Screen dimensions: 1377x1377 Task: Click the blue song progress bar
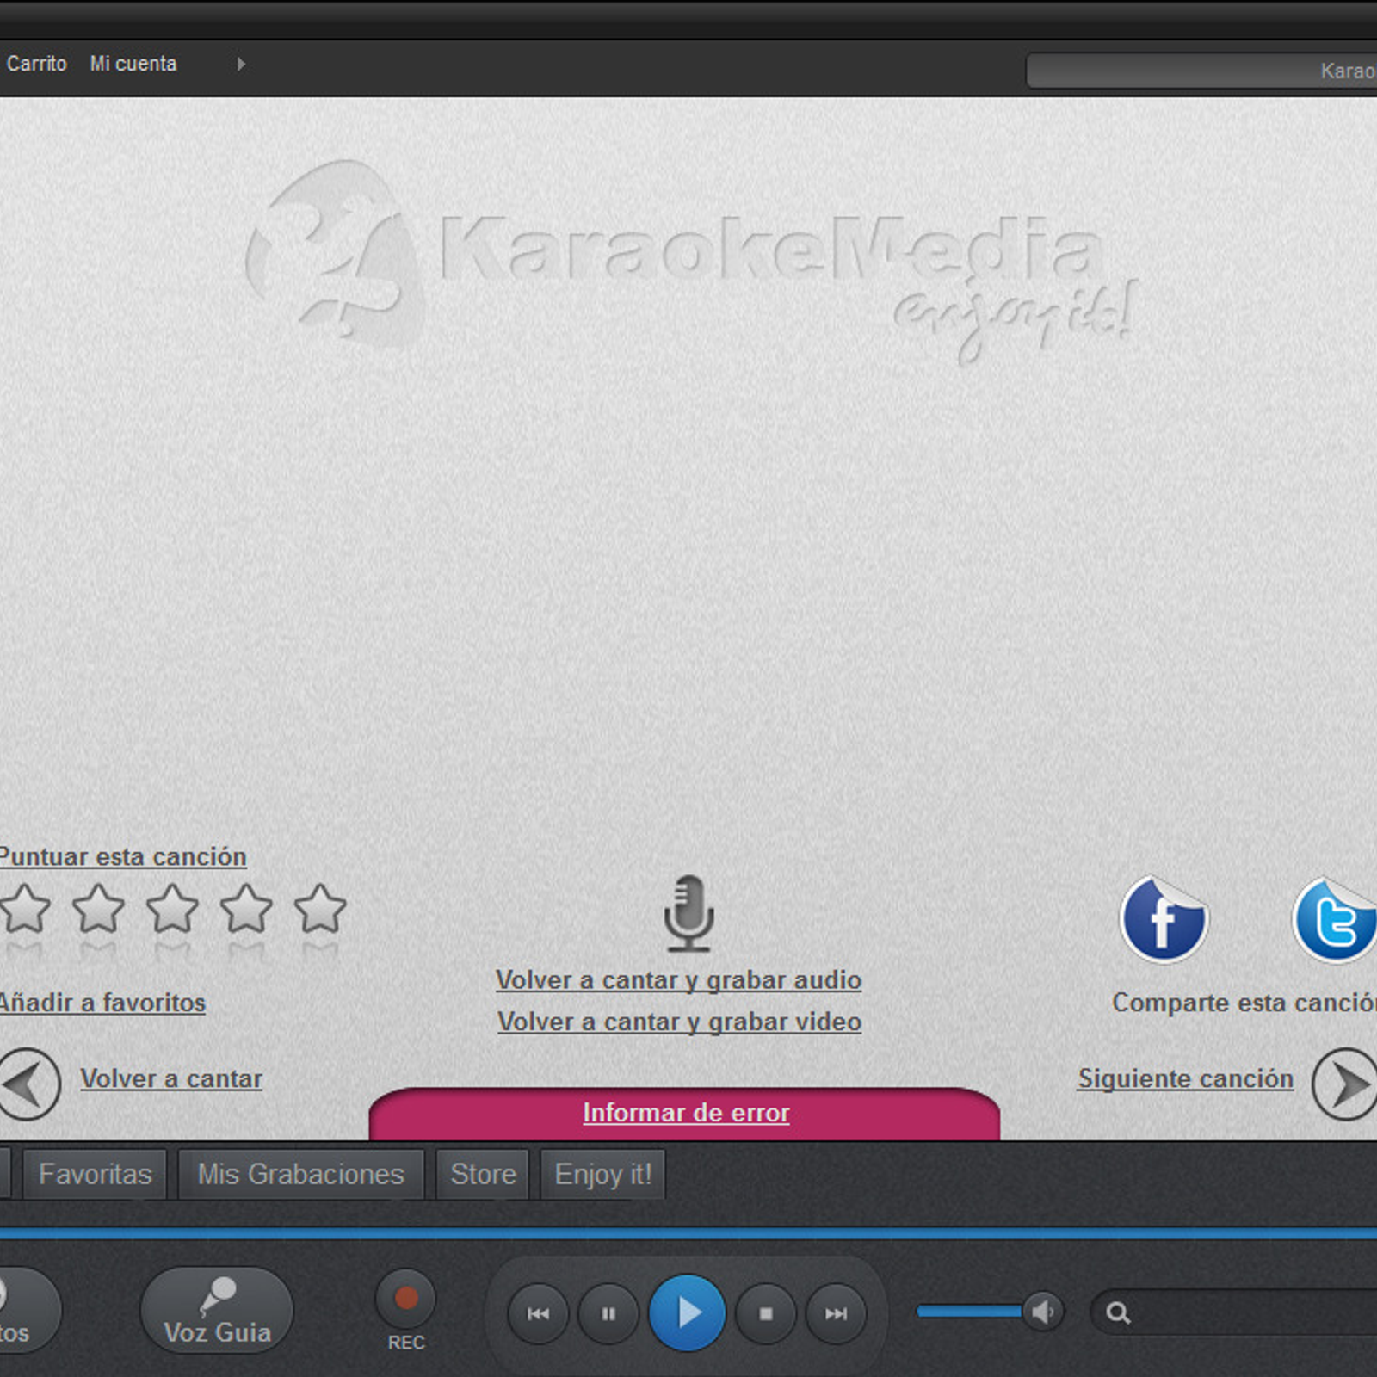click(x=688, y=1233)
